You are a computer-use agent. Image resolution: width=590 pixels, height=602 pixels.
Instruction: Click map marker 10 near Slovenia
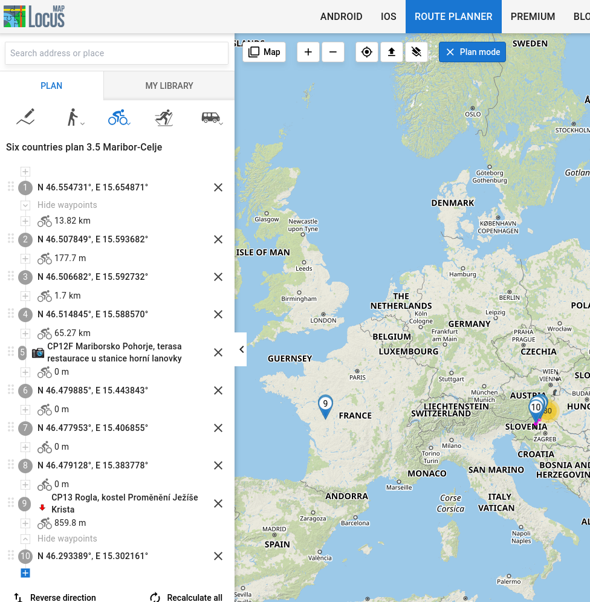pos(535,410)
